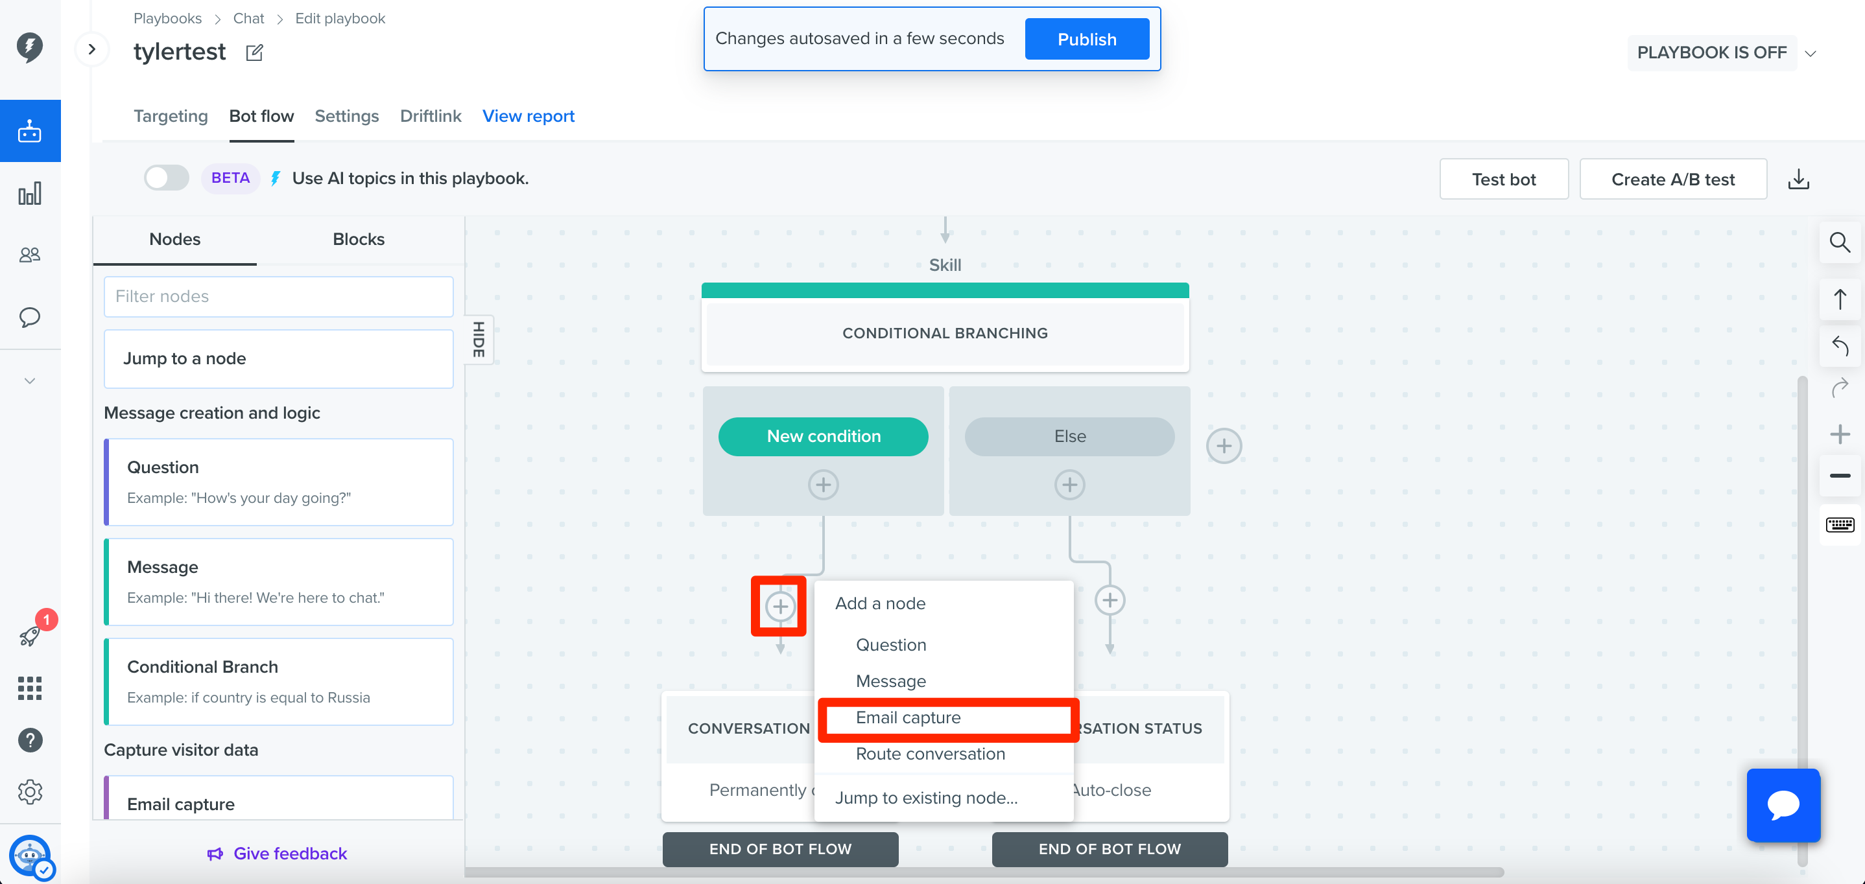Open the contacts people icon
The height and width of the screenshot is (884, 1865).
point(30,255)
